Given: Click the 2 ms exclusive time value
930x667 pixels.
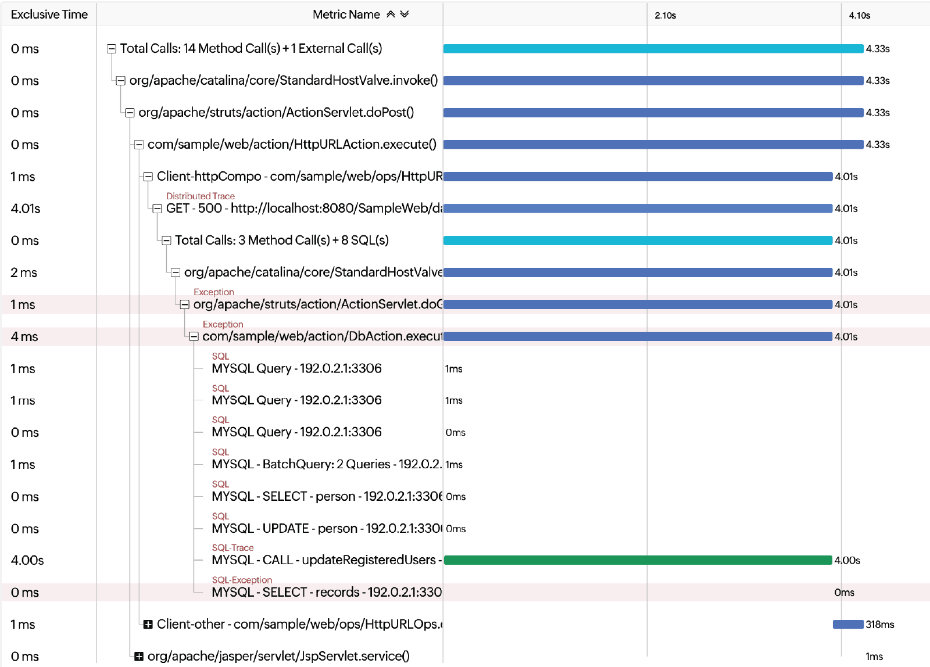Looking at the screenshot, I should coord(24,272).
